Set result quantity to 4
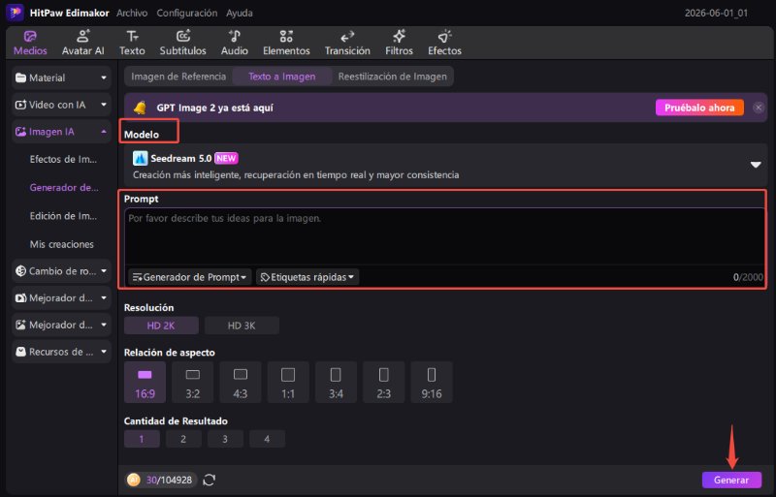776x497 pixels. (x=267, y=439)
